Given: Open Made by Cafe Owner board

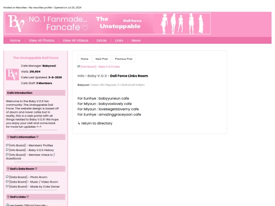Looking at the screenshot, I should click(x=35, y=187).
